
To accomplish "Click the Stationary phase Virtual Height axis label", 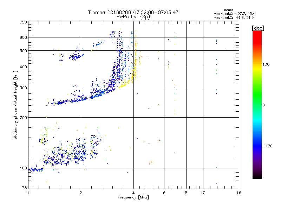I will coord(15,105).
